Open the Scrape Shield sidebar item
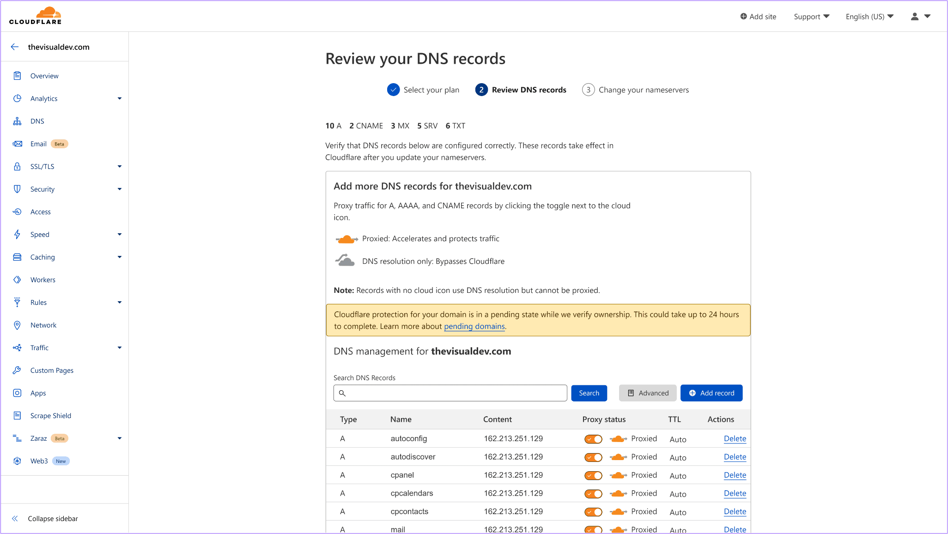This screenshot has width=948, height=534. pyautogui.click(x=51, y=415)
